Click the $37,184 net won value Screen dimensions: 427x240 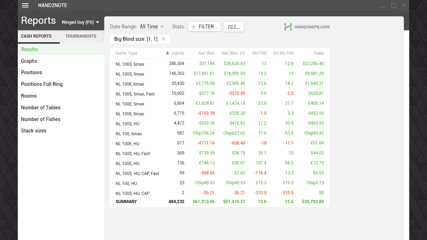(207, 64)
